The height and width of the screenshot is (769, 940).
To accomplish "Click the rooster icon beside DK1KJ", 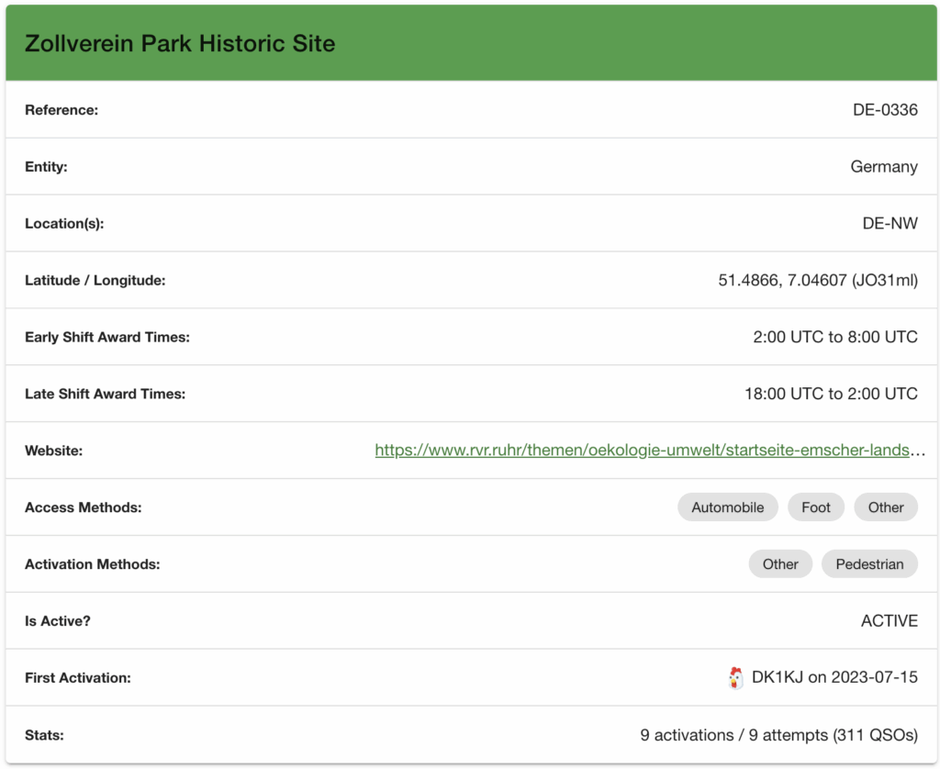I will [x=735, y=678].
